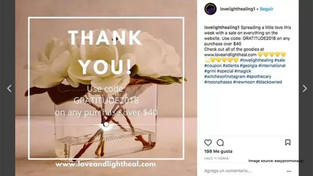Like the post with heart icon
The image size is (313, 176).
[x=208, y=142]
